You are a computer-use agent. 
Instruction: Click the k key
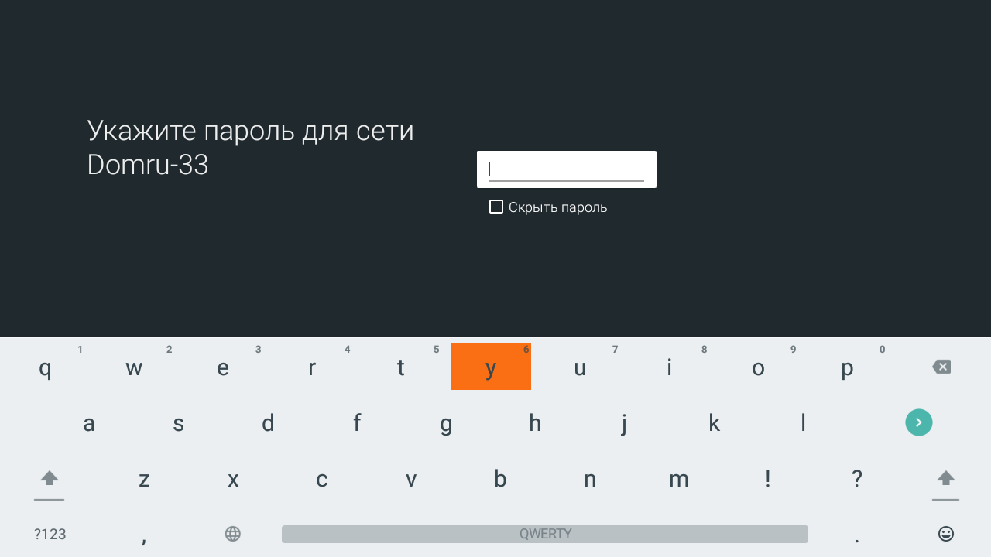click(x=714, y=422)
